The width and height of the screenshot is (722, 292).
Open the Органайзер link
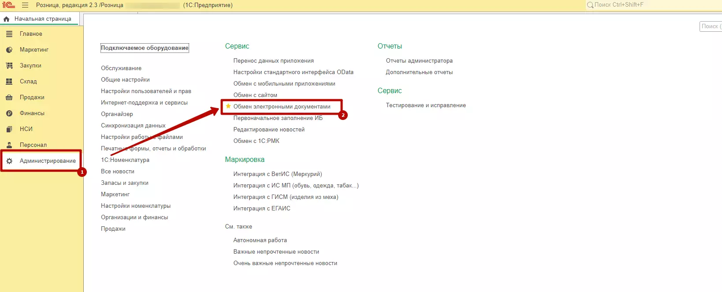pos(117,114)
